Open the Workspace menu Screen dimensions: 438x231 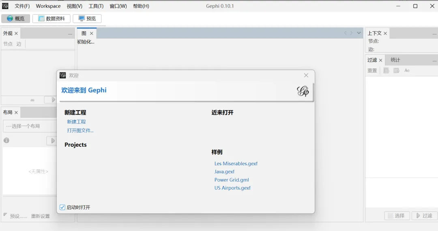48,6
